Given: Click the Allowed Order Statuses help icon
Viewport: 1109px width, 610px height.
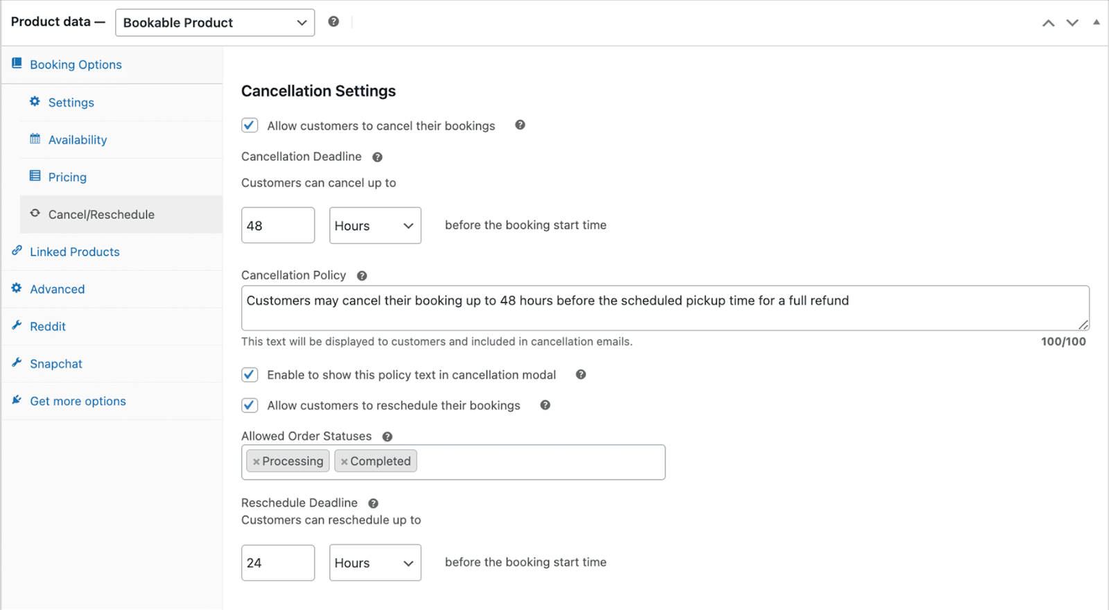Looking at the screenshot, I should click(x=387, y=437).
